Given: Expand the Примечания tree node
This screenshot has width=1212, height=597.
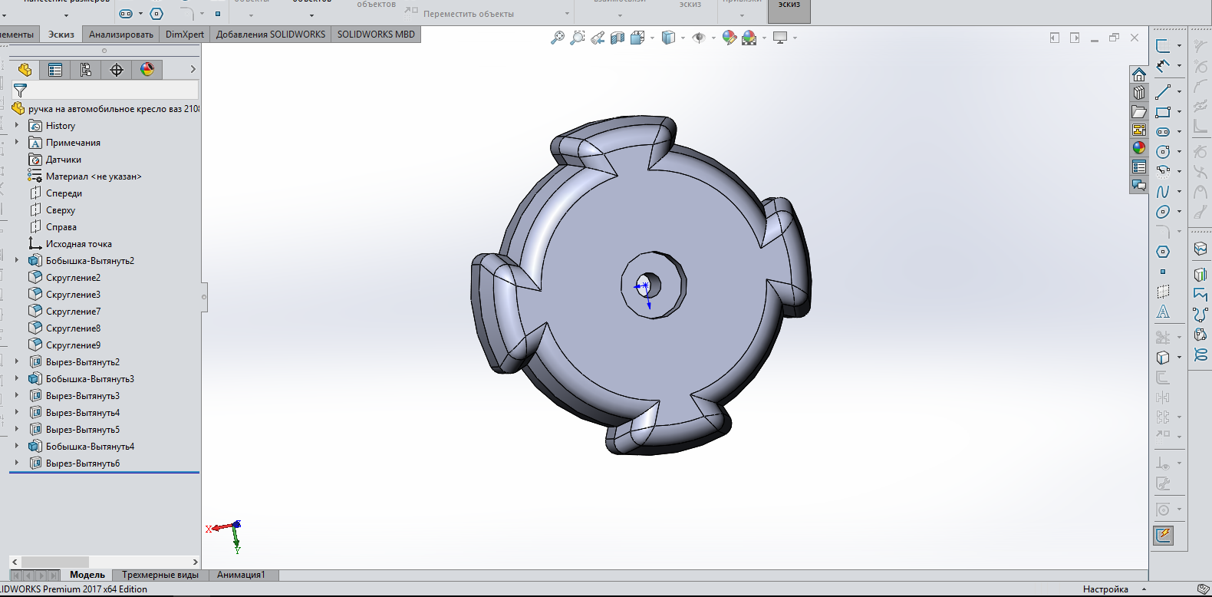Looking at the screenshot, I should [17, 142].
